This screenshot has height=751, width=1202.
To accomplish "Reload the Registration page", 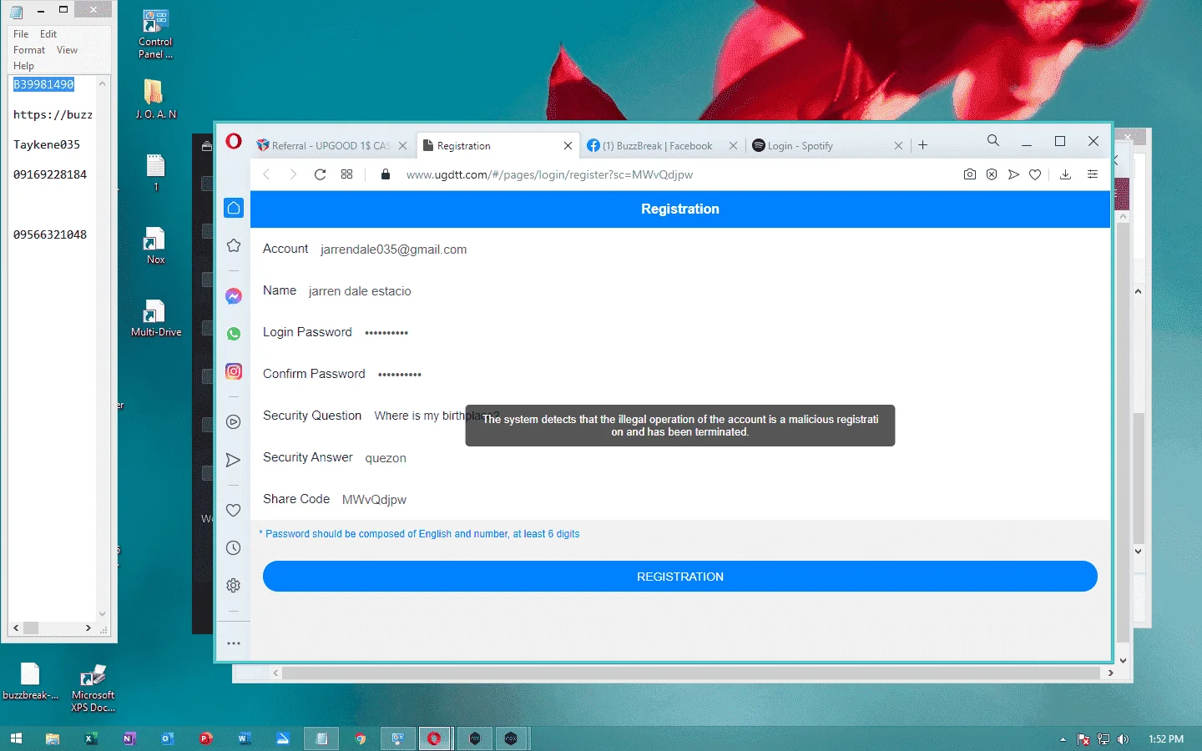I will coord(320,174).
